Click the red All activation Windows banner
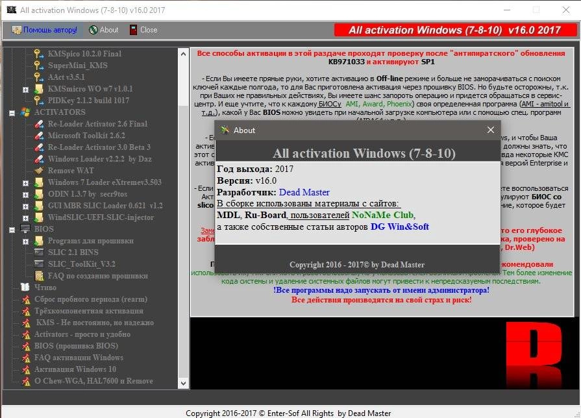This screenshot has width=581, height=418. (455, 30)
